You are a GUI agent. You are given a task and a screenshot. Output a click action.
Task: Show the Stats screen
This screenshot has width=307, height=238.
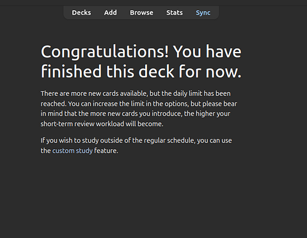click(175, 13)
